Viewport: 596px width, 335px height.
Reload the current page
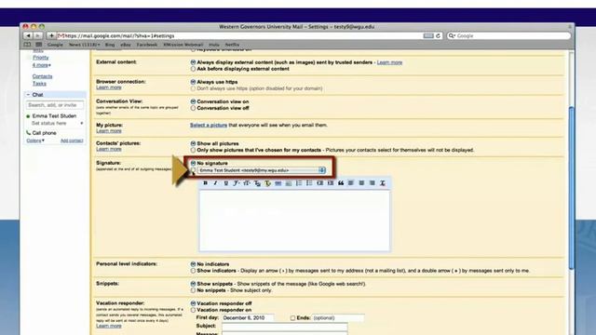(x=439, y=35)
